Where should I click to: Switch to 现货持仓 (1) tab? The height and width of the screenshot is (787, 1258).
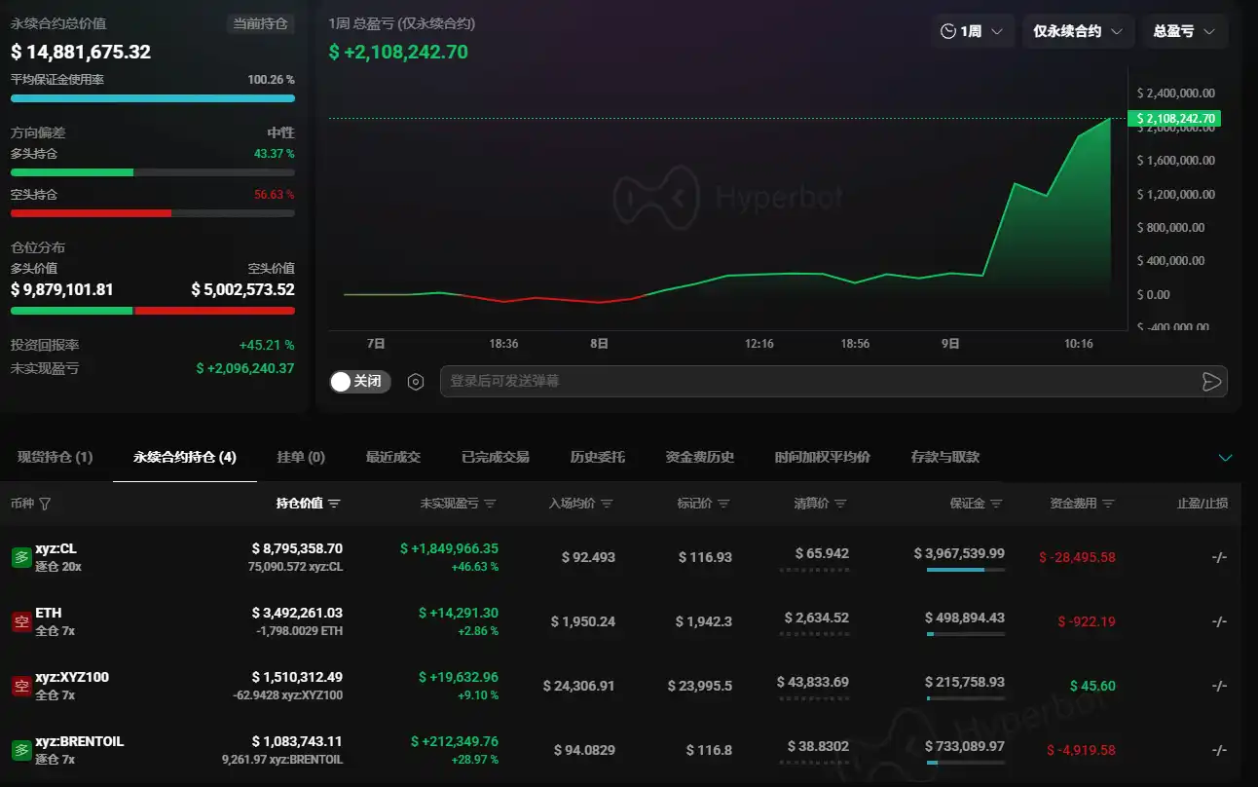point(55,457)
